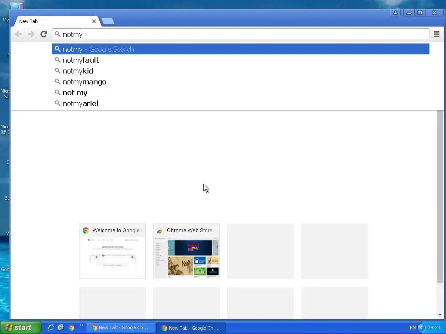
Task: Expand hidden system tray icons
Action: click(x=422, y=328)
